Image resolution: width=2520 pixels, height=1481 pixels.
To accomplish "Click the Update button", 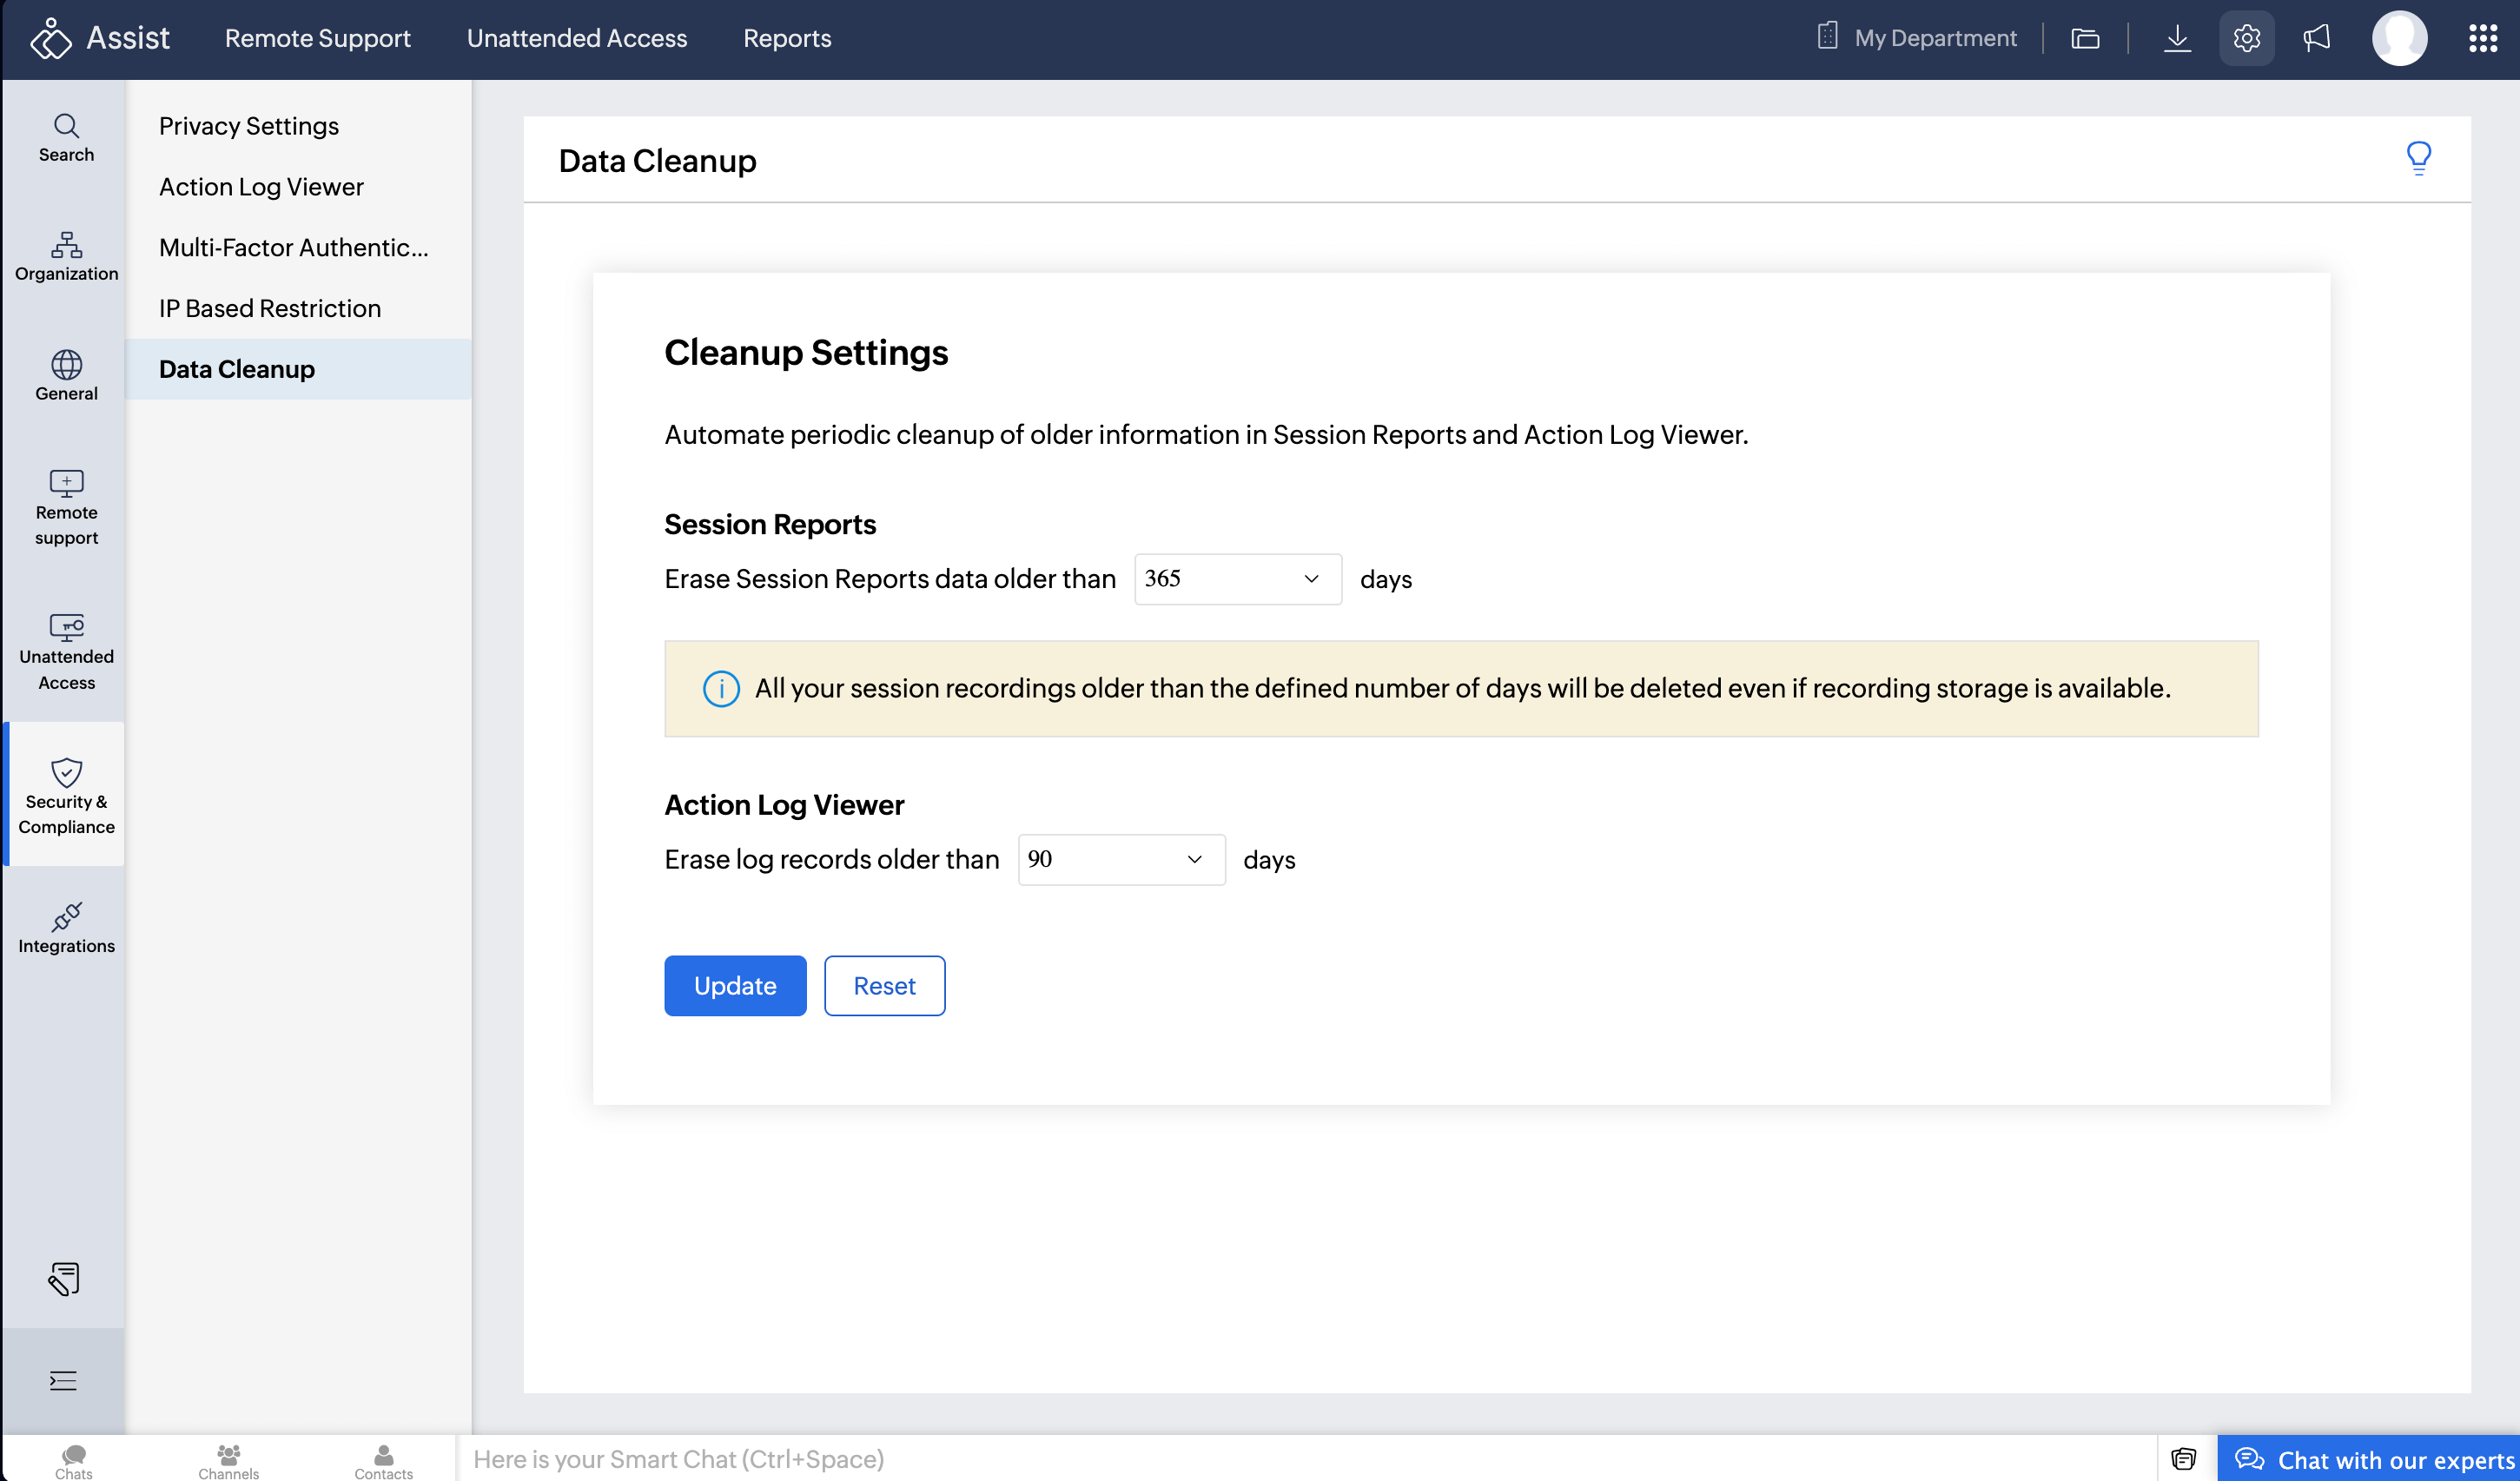I will 734,985.
